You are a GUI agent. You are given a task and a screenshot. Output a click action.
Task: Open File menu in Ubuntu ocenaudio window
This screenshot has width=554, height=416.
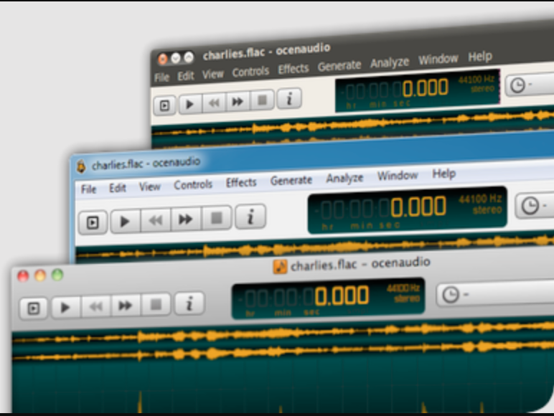tap(161, 77)
